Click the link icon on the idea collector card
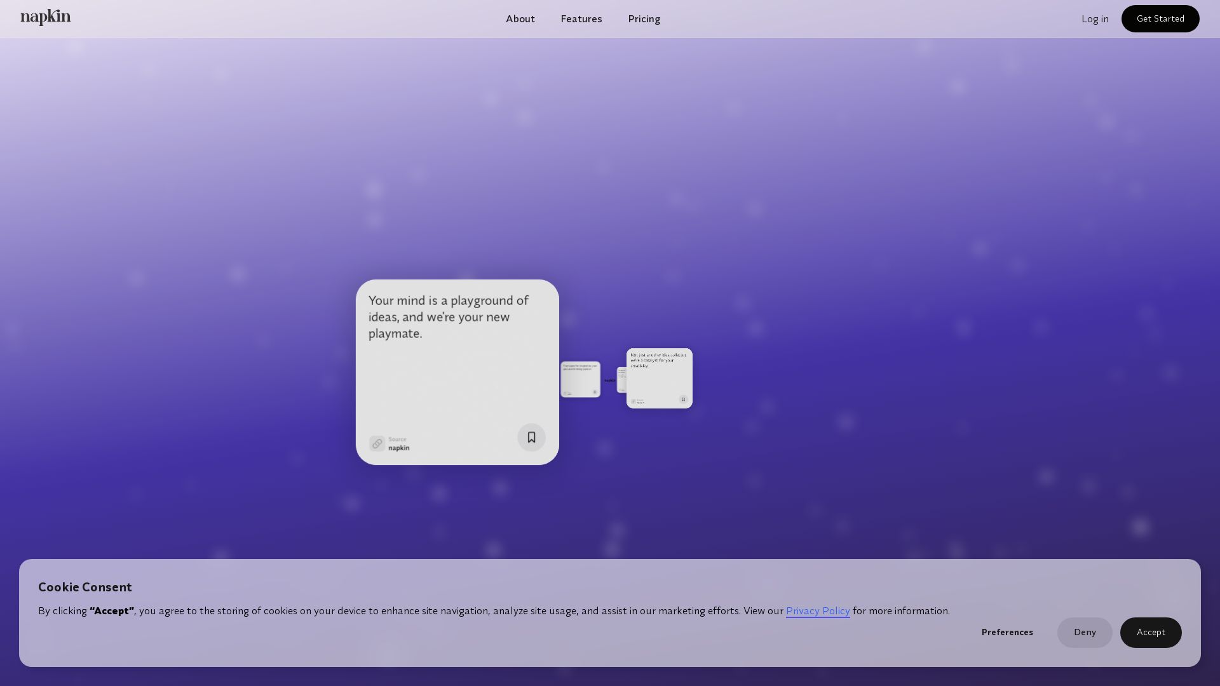This screenshot has height=686, width=1220. [x=634, y=401]
